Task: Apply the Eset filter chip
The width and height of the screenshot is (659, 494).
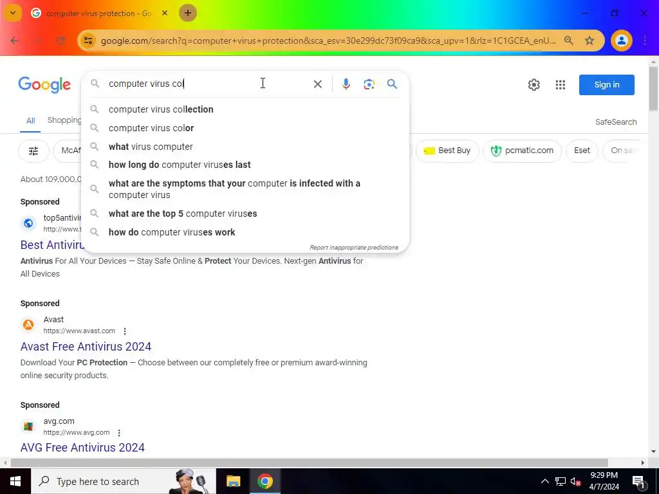Action: click(582, 151)
